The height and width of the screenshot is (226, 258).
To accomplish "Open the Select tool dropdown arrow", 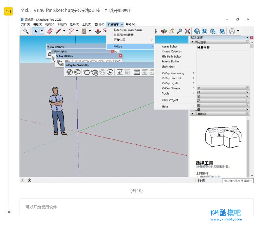I will pyautogui.click(x=42, y=31).
